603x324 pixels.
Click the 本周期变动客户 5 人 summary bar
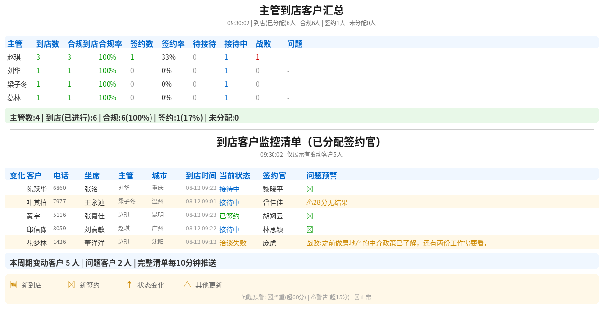click(301, 261)
